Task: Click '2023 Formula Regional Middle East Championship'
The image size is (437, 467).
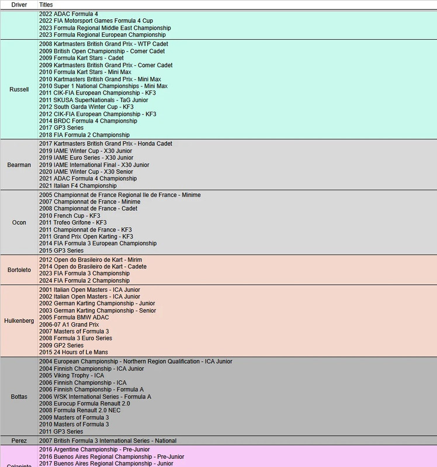Action: (105, 28)
